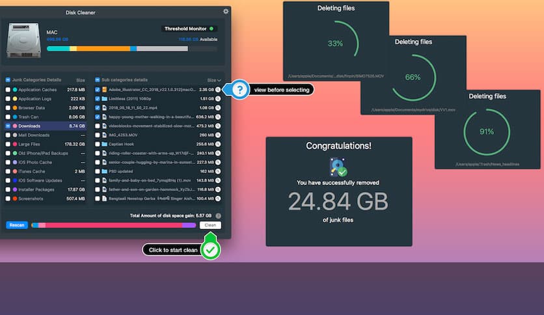Image resolution: width=544 pixels, height=315 pixels.
Task: Click the 33% Deleting files progress ring
Action: pyautogui.click(x=336, y=43)
